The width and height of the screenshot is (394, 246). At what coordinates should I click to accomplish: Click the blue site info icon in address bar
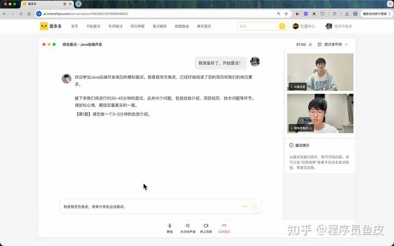(x=39, y=14)
